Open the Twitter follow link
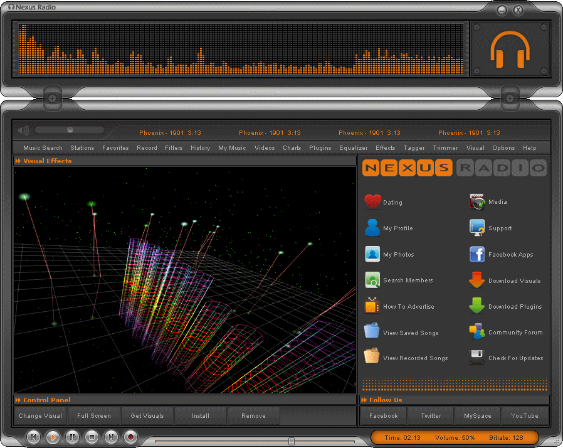The width and height of the screenshot is (563, 448). coord(431,415)
